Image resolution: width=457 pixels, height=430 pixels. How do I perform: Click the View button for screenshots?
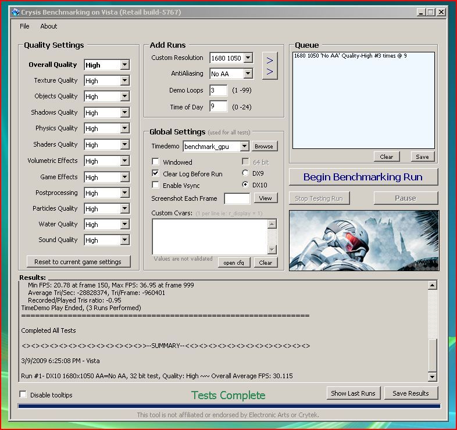265,198
